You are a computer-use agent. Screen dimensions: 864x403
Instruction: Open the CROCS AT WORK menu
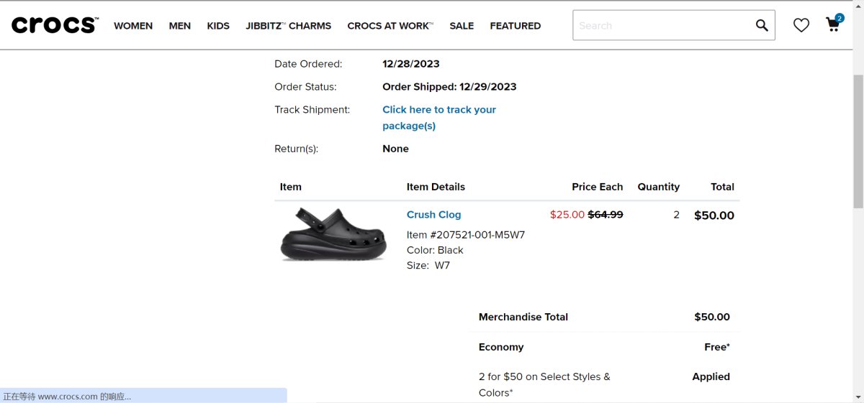[390, 26]
